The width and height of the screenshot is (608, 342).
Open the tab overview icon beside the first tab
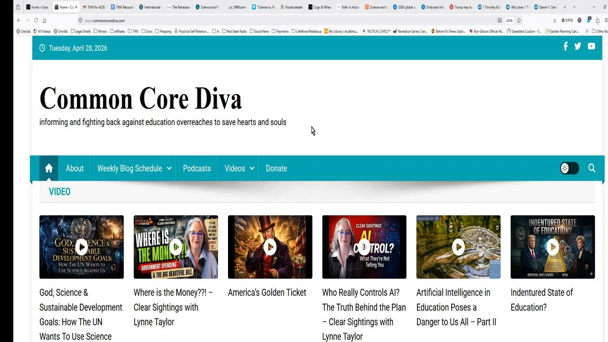click(18, 7)
